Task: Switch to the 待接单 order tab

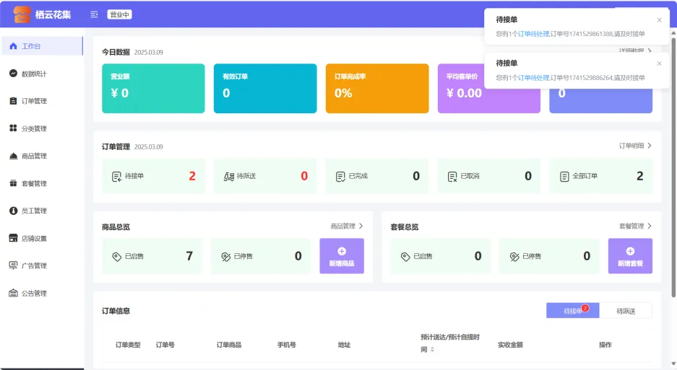Action: pos(572,311)
